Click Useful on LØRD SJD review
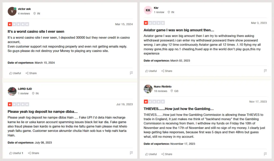This screenshot has height=161, width=274. tap(16, 153)
